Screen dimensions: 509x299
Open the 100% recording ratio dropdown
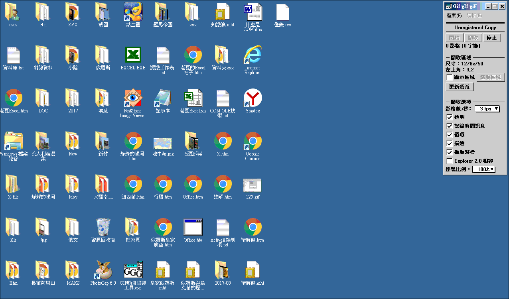point(484,169)
